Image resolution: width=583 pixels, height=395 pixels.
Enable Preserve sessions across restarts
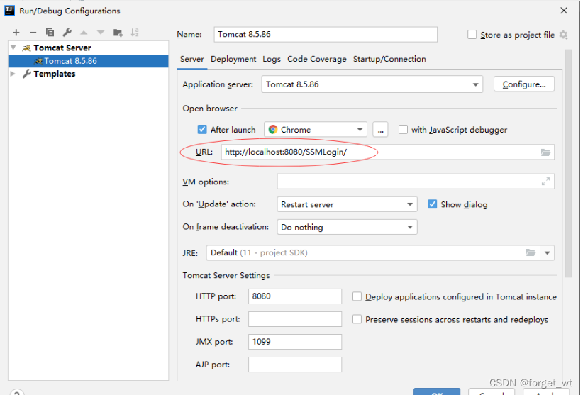pos(357,319)
